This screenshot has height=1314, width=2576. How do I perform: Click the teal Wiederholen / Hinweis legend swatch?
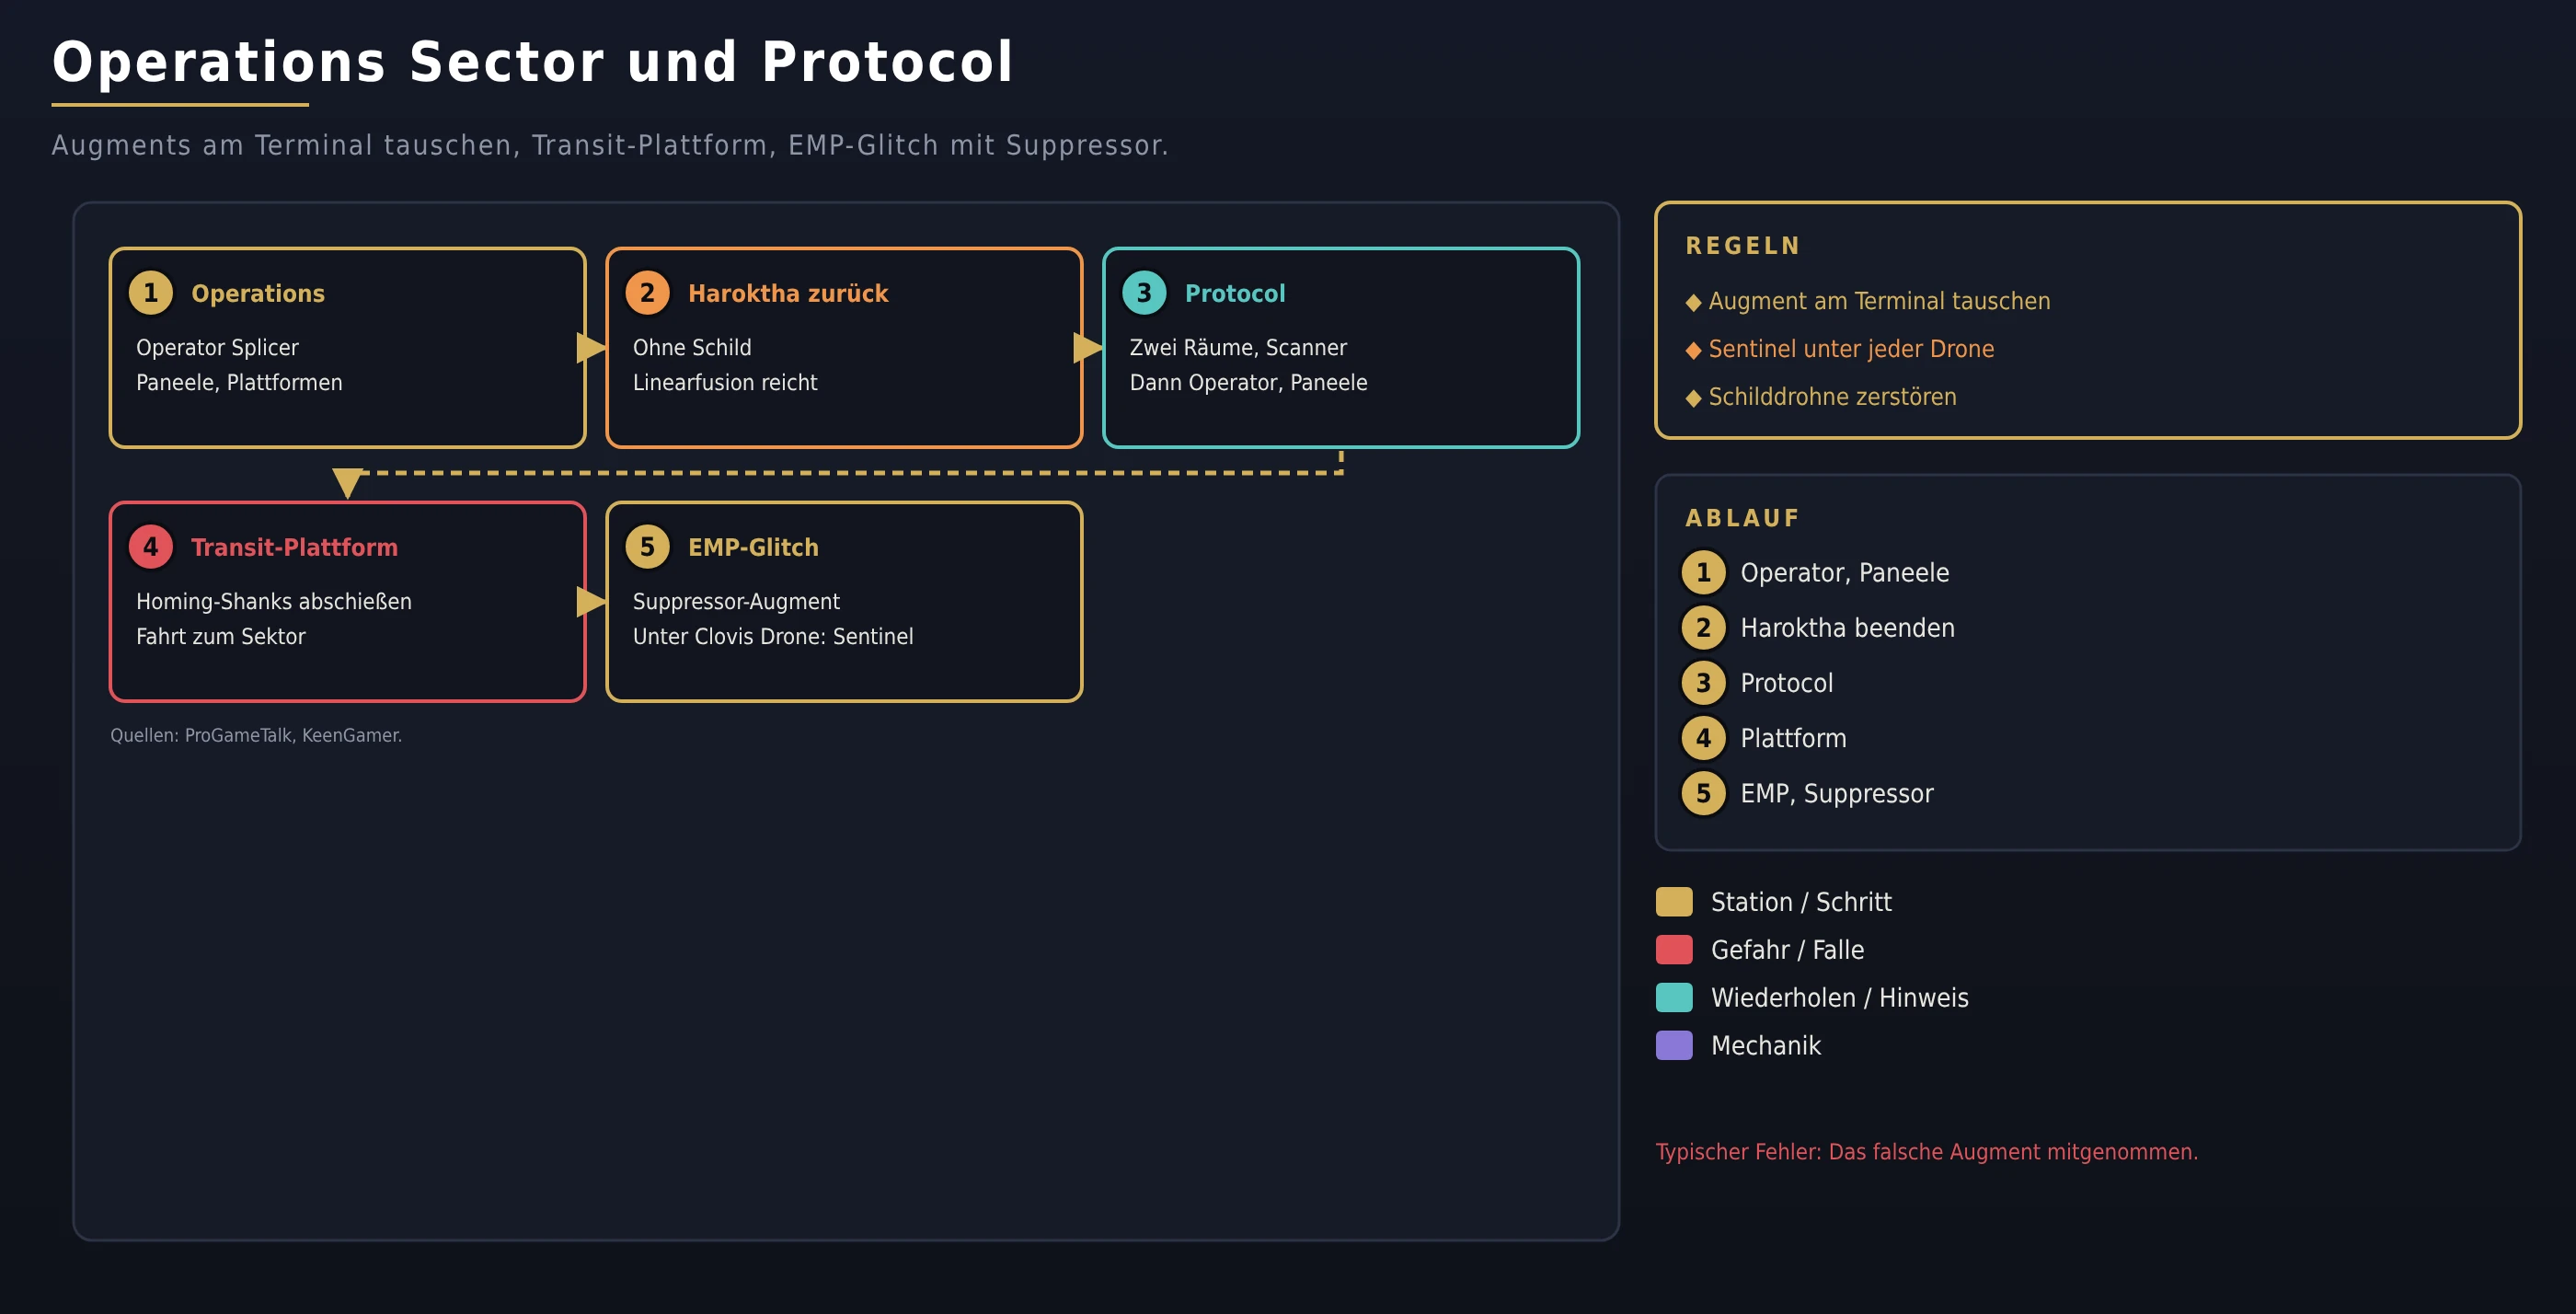click(1674, 998)
